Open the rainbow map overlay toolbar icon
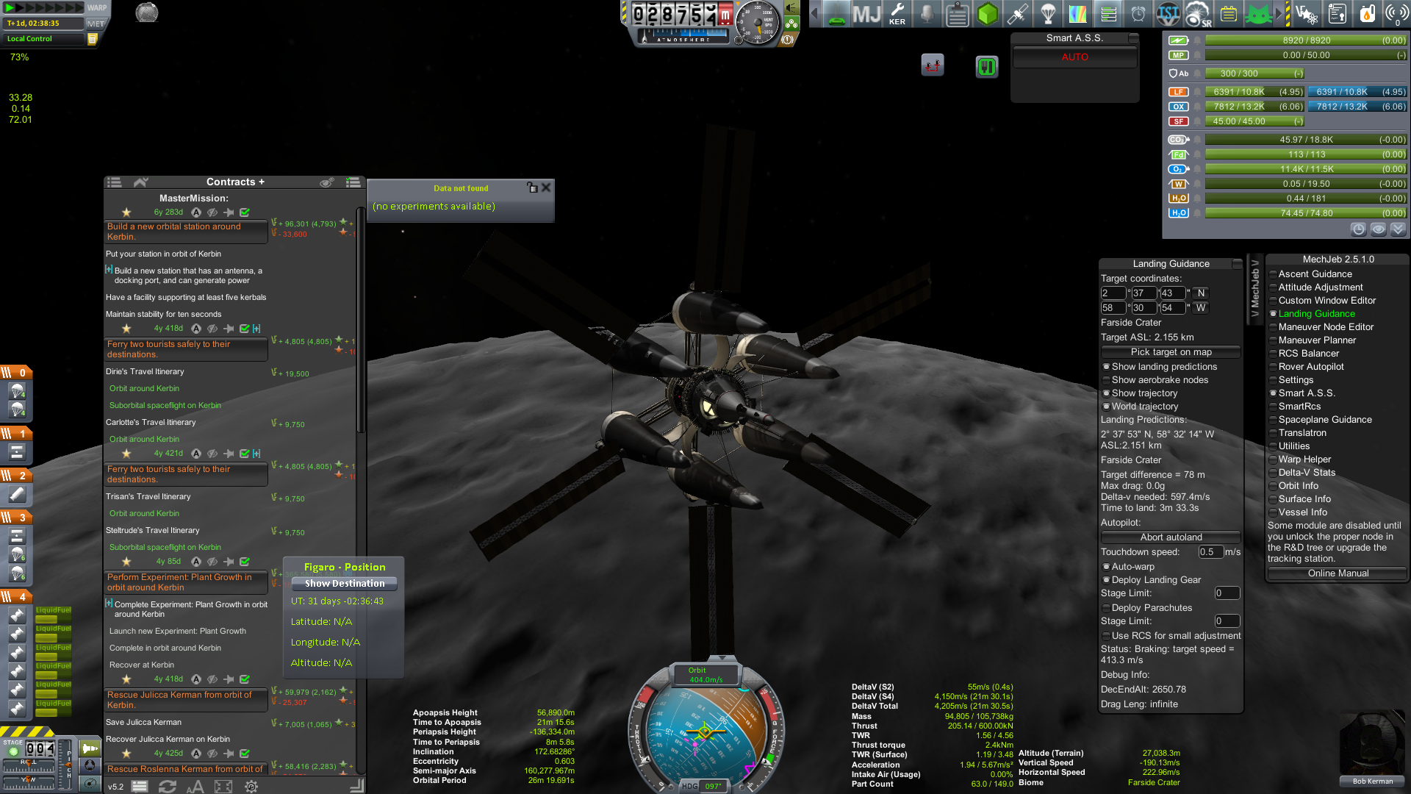Viewport: 1411px width, 794px height. click(x=1078, y=14)
